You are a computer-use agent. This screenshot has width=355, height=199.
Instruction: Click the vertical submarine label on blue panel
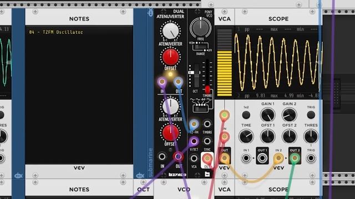pos(150,163)
